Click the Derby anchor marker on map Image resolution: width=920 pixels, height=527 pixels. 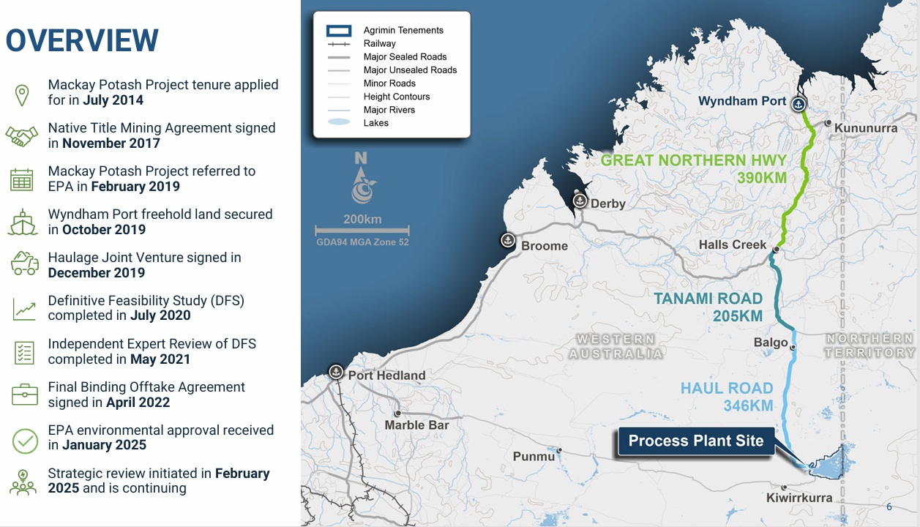point(580,200)
